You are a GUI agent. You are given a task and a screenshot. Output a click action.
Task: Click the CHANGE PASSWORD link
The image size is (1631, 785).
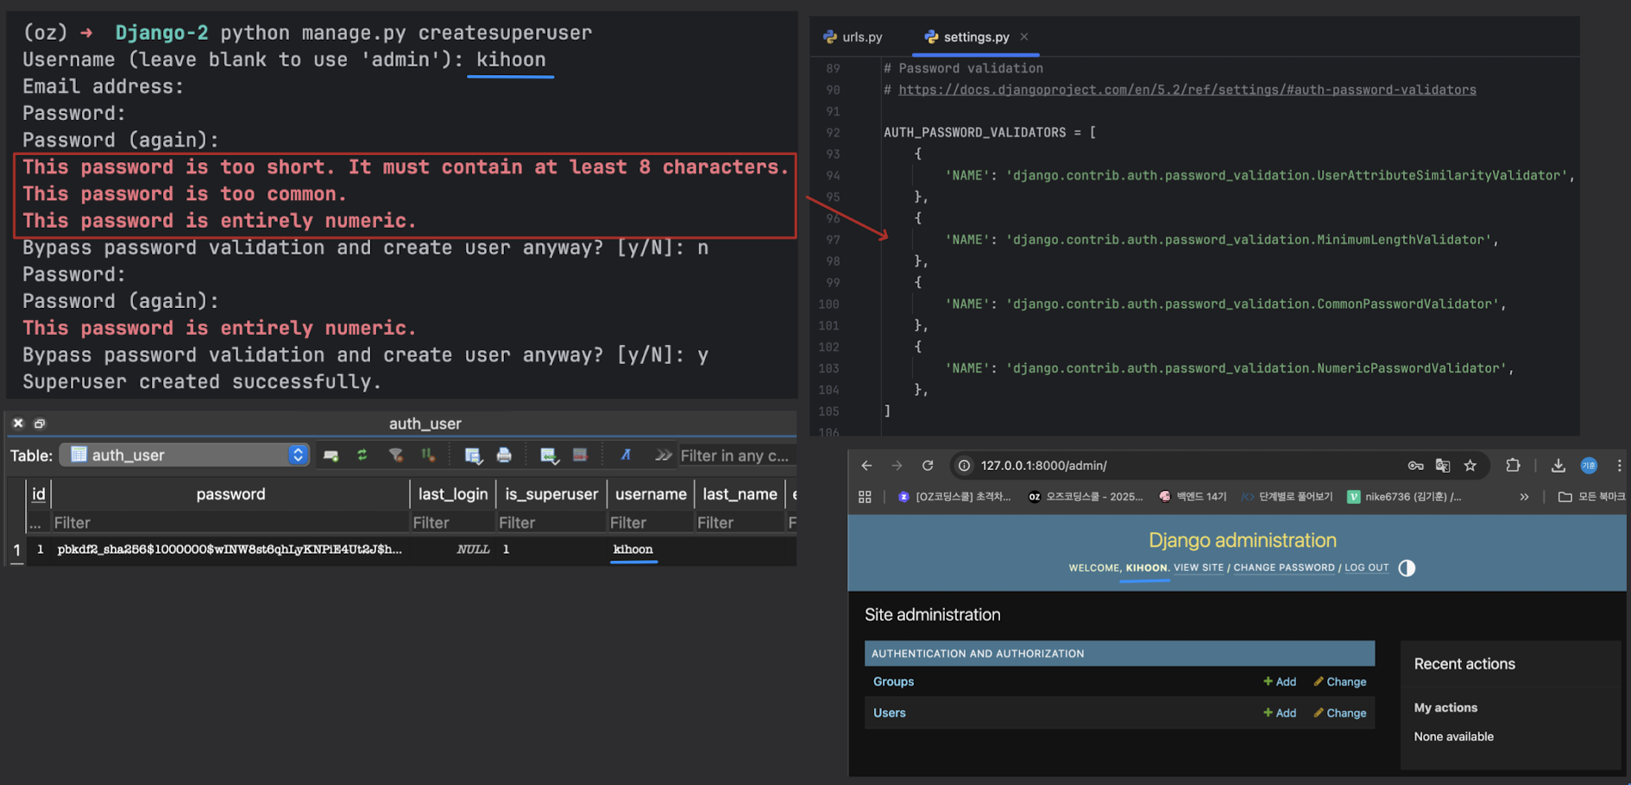tap(1284, 568)
